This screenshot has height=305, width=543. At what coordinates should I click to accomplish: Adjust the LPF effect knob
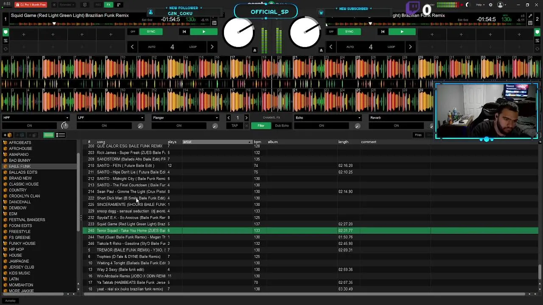point(140,126)
